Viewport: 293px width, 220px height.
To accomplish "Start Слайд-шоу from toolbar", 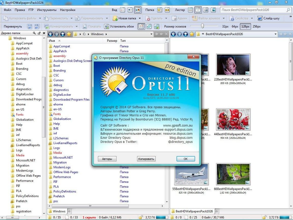I will [x=268, y=18].
